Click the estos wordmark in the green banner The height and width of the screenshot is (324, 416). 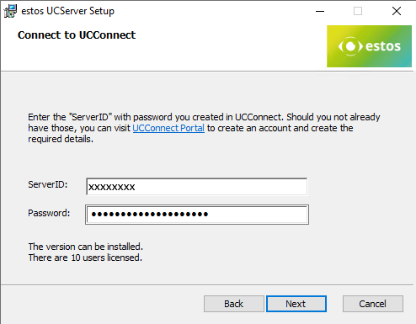pos(383,46)
